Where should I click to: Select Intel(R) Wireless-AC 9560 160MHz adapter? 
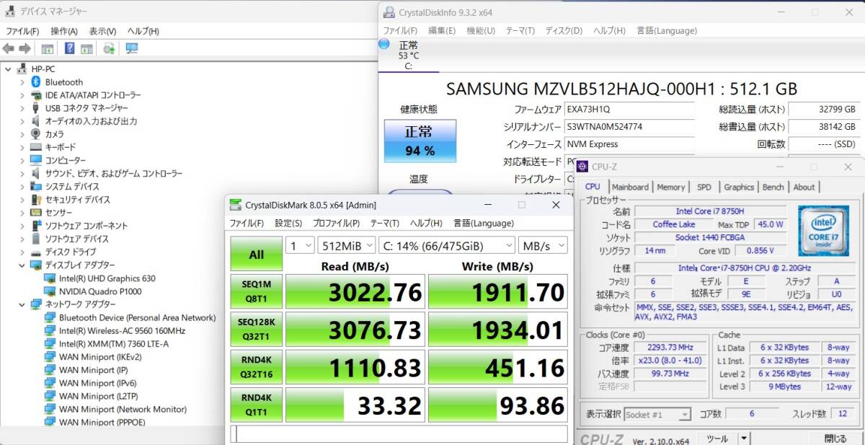(x=122, y=330)
